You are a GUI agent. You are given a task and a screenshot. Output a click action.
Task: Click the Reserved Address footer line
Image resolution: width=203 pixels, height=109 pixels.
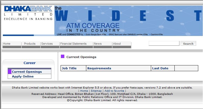[x=102, y=94]
